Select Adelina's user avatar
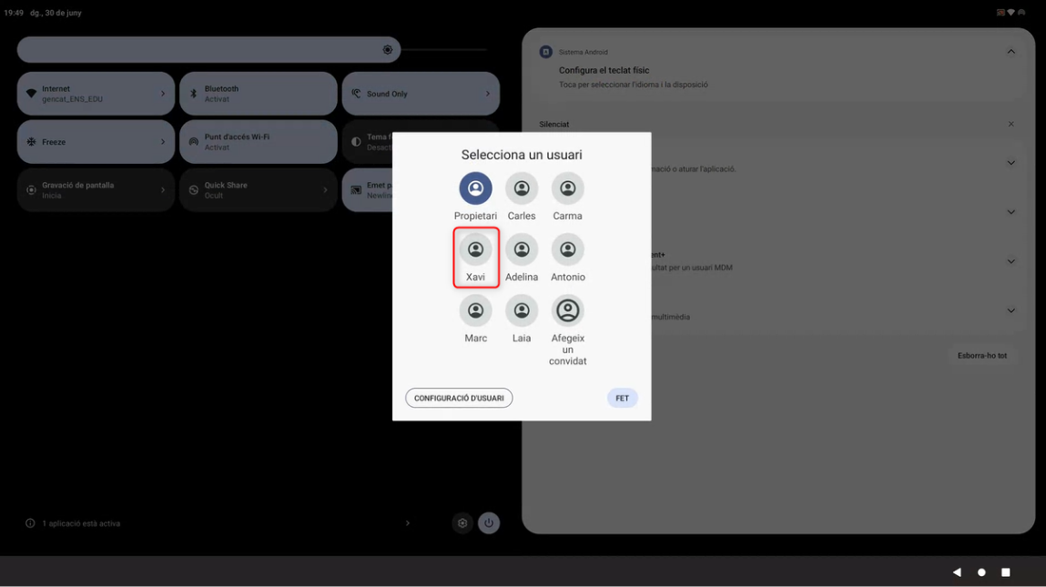Viewport: 1046px width, 587px height. pyautogui.click(x=522, y=249)
